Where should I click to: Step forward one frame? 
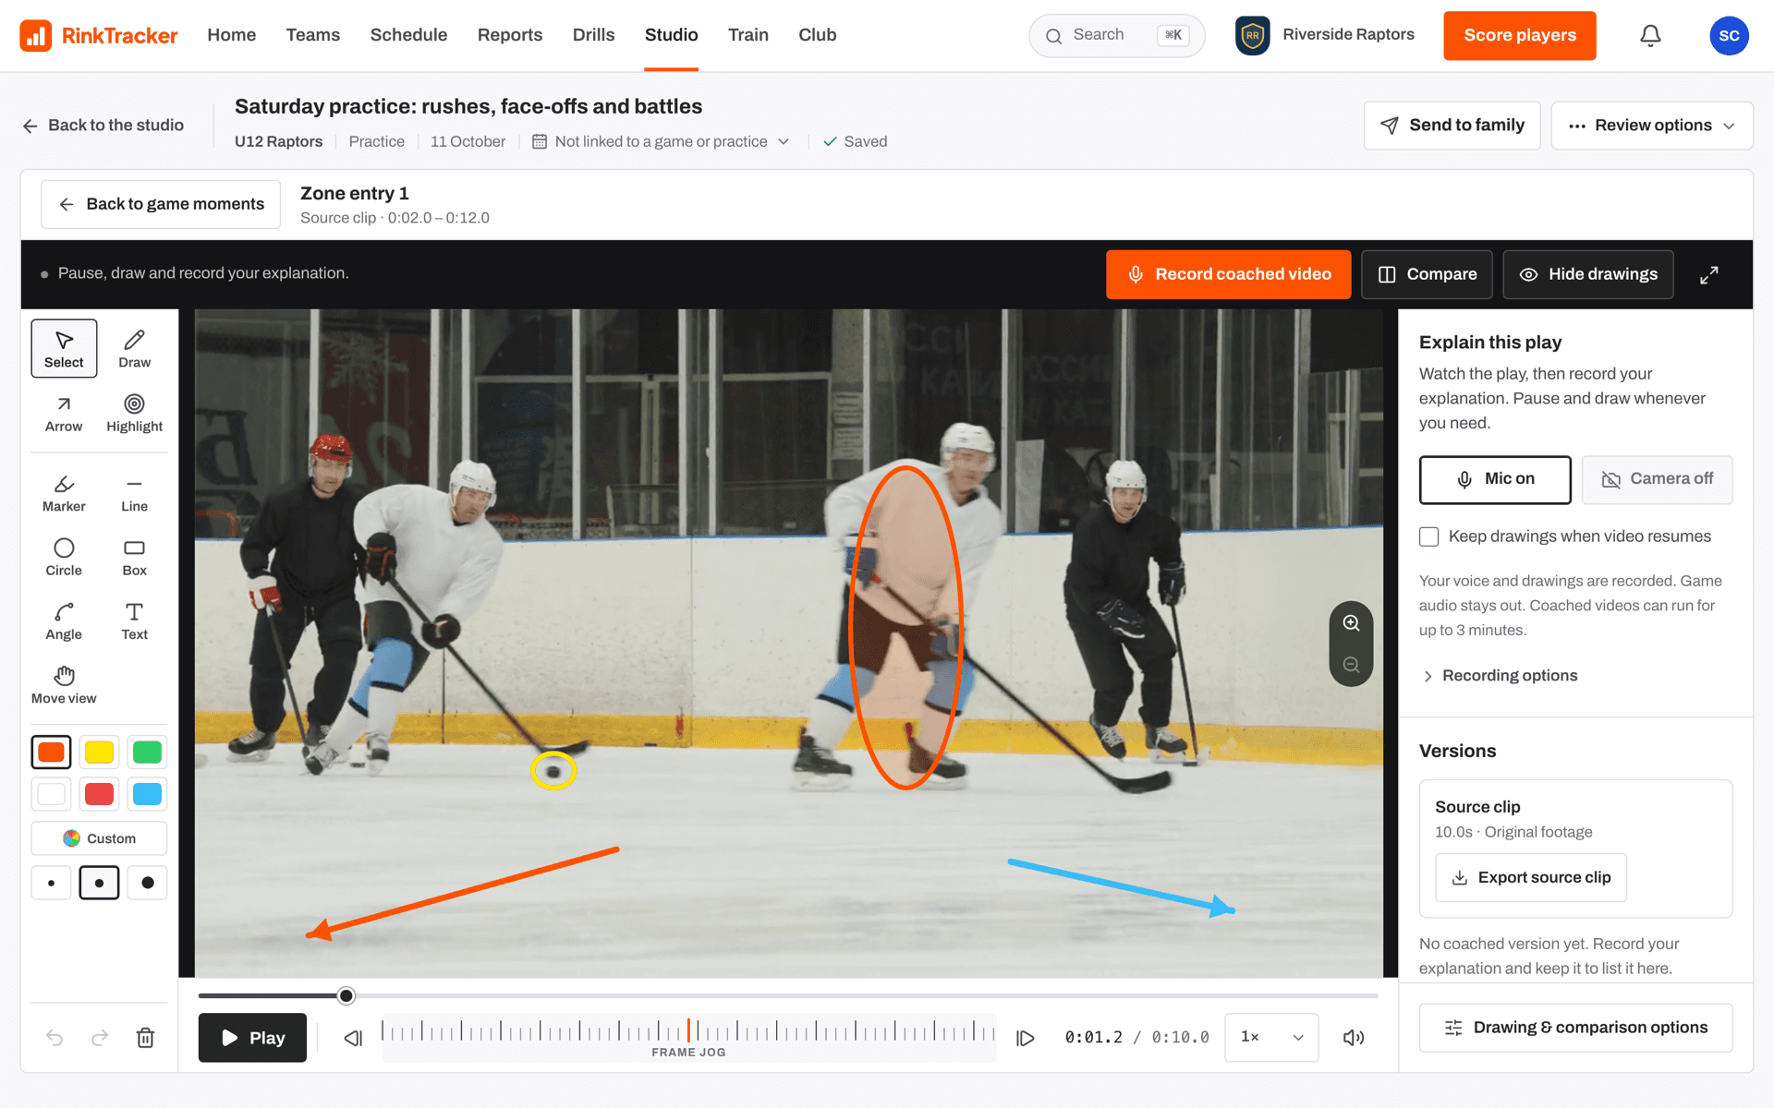click(x=1025, y=1038)
